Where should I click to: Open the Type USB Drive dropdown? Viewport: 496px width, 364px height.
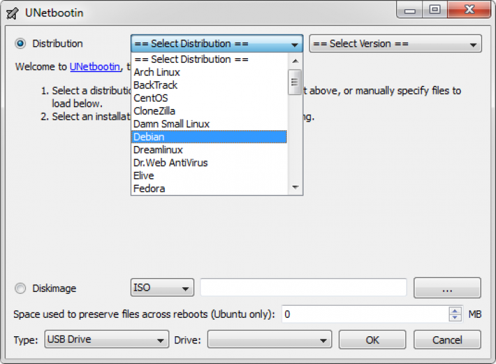(106, 340)
